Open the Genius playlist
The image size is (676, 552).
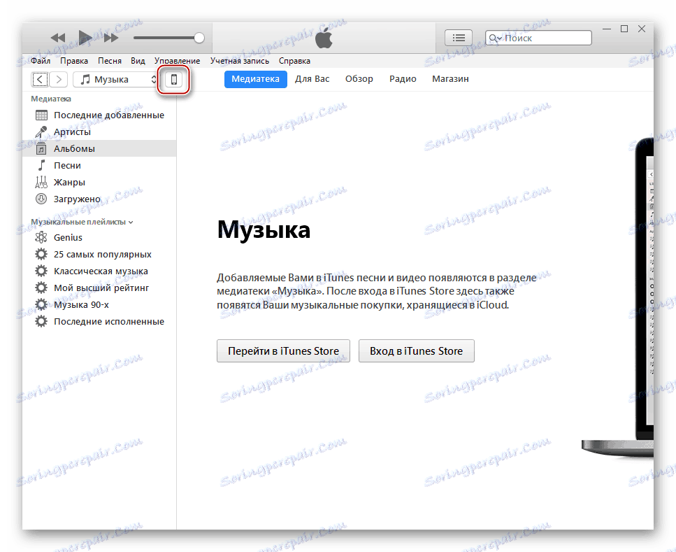(x=66, y=237)
